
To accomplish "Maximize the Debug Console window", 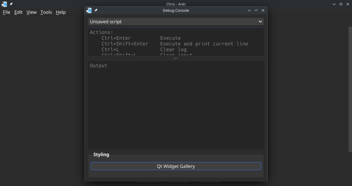I will point(256,10).
